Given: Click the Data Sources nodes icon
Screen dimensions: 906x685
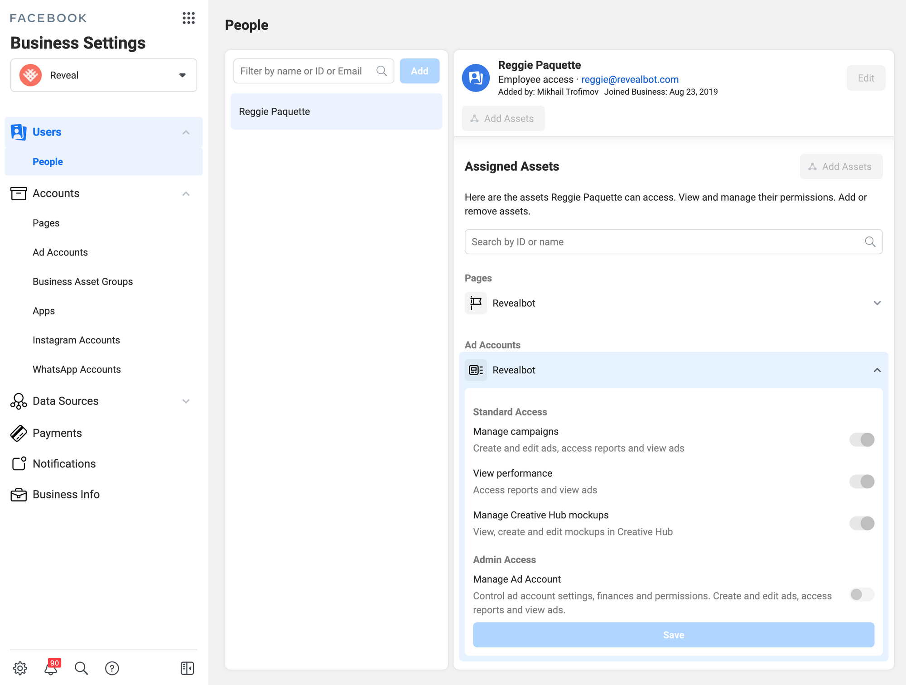Looking at the screenshot, I should tap(19, 401).
